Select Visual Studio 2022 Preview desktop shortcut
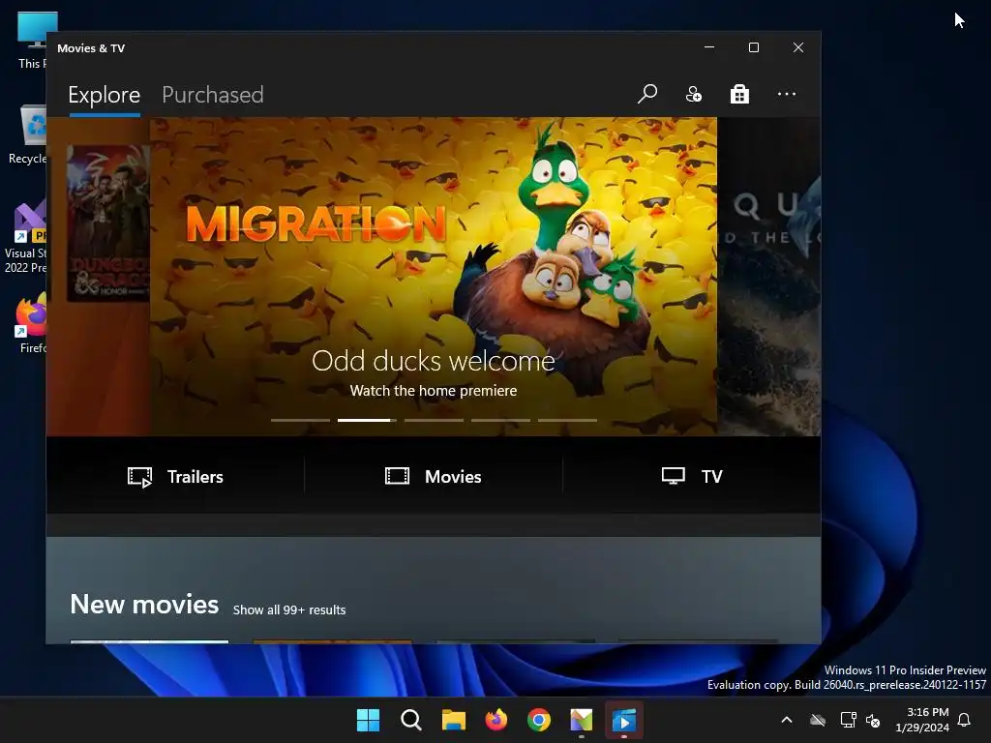This screenshot has height=743, width=991. coord(26,237)
